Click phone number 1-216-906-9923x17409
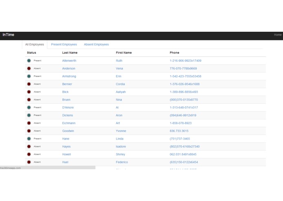Screen dimensions: 283x201 186,61
